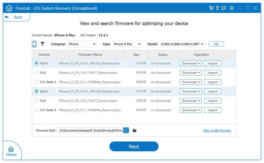This screenshot has height=163, width=264.
Task: Select the second 13.0 firmware radio button
Action: click(36, 101)
